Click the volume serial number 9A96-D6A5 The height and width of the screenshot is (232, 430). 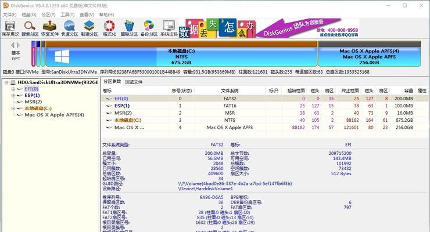coord(212,197)
